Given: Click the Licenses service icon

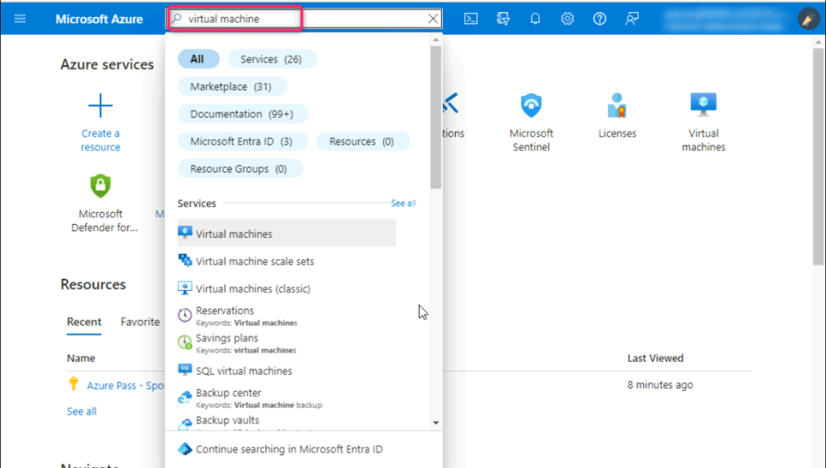Looking at the screenshot, I should (617, 106).
